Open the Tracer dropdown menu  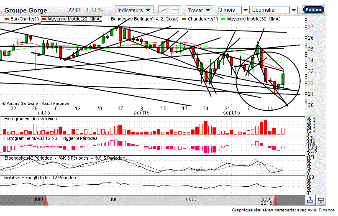(x=199, y=10)
